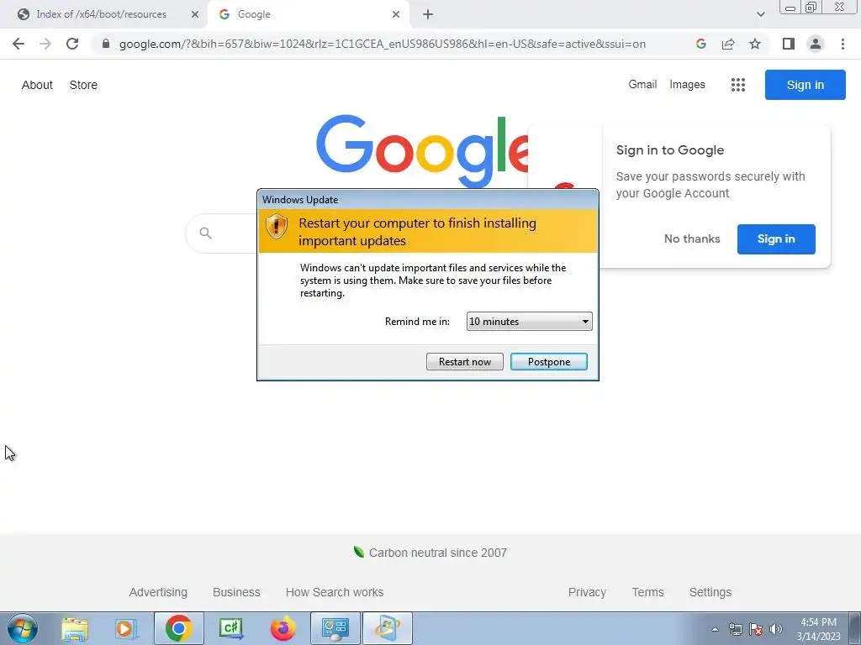Open Windows Explorer from taskbar
Image resolution: width=861 pixels, height=645 pixels.
(x=75, y=628)
